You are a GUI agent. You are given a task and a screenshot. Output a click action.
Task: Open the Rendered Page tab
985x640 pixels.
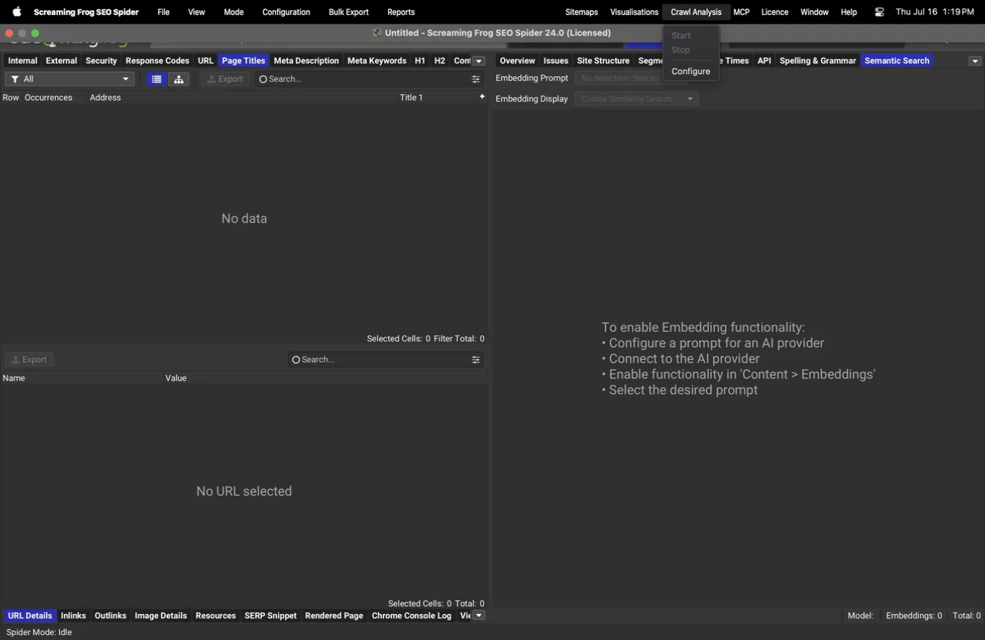coord(334,616)
